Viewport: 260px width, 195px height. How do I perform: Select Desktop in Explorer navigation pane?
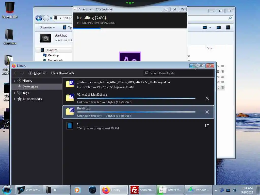click(53, 55)
